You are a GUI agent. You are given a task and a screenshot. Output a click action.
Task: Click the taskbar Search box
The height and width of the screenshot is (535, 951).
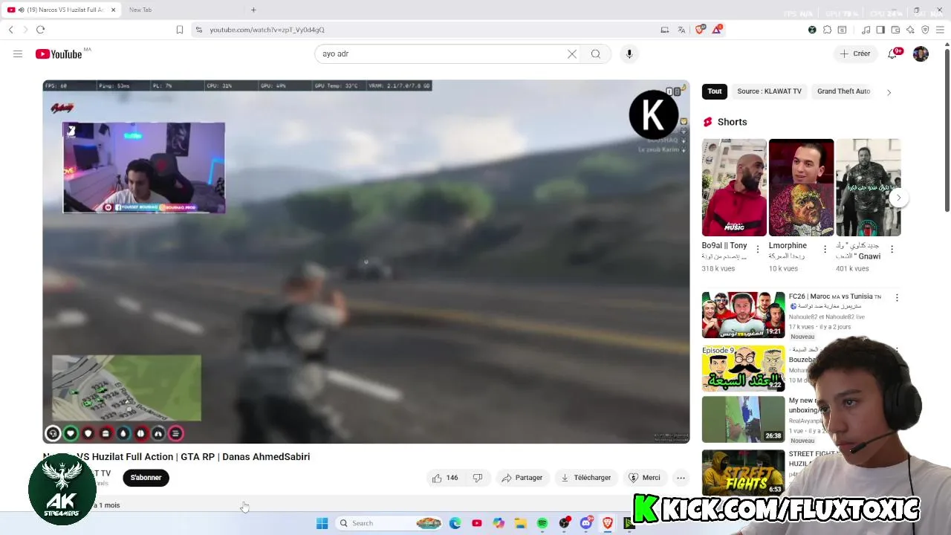pos(389,523)
